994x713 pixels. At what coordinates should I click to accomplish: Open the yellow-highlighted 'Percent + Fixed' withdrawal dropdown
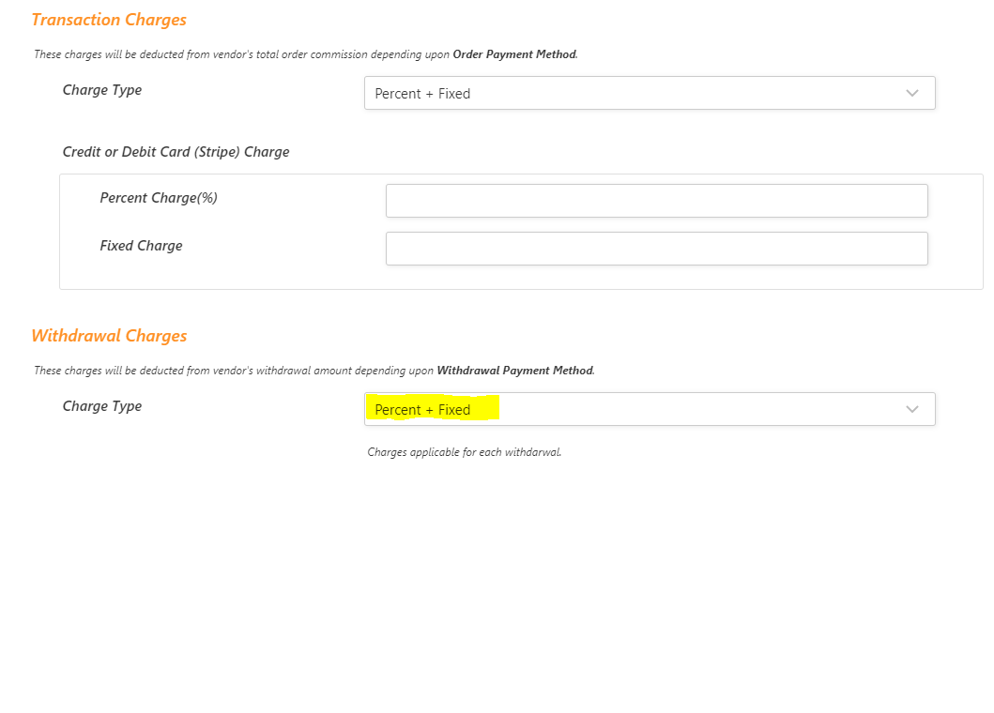coord(650,409)
